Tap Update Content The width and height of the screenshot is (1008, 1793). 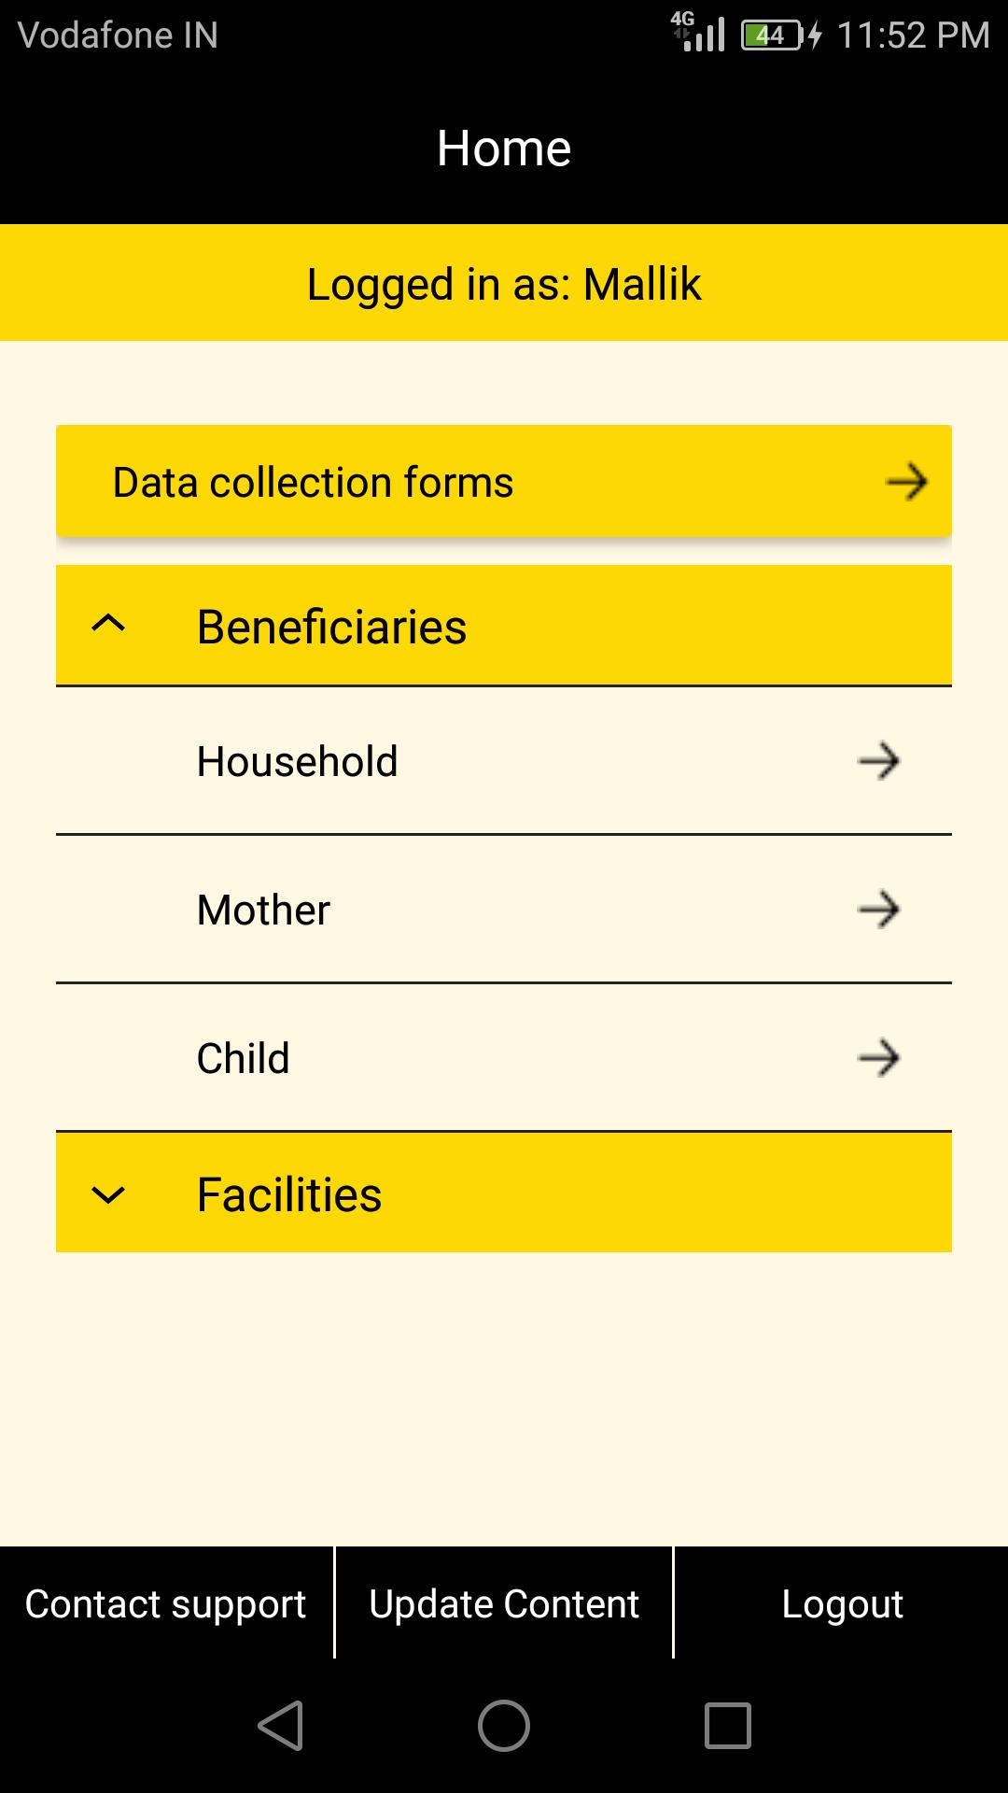pos(504,1603)
